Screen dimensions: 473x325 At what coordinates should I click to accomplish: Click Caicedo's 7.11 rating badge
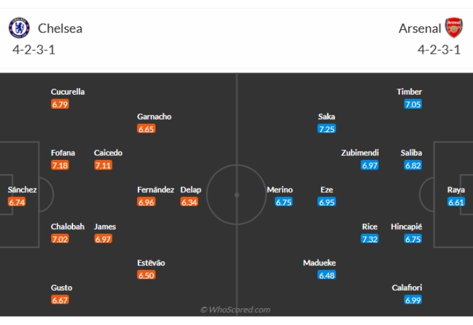click(x=103, y=165)
